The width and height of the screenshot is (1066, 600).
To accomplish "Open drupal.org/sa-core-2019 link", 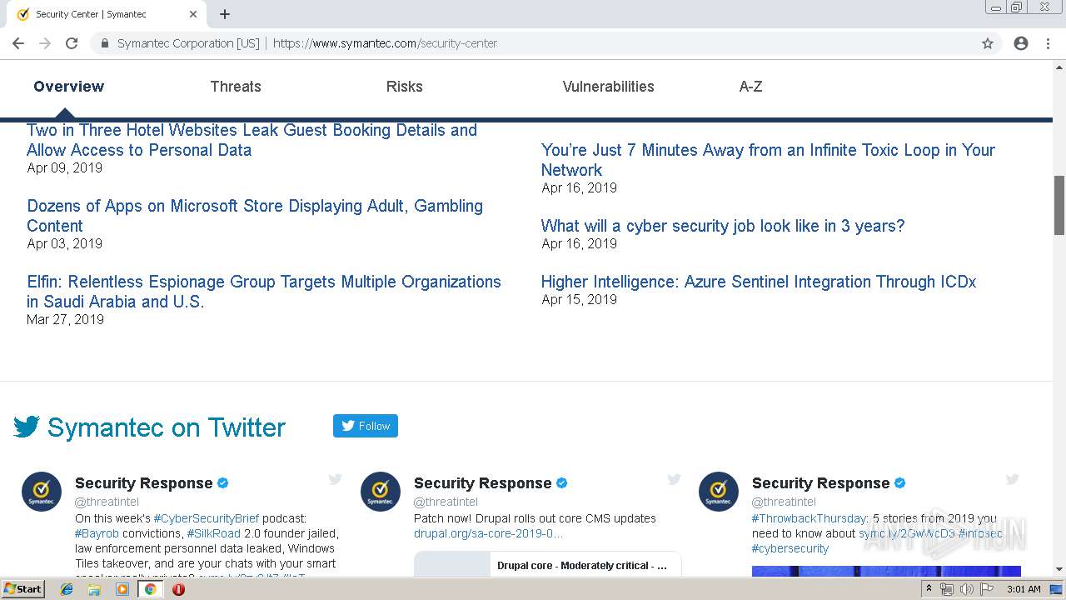I will (x=488, y=533).
